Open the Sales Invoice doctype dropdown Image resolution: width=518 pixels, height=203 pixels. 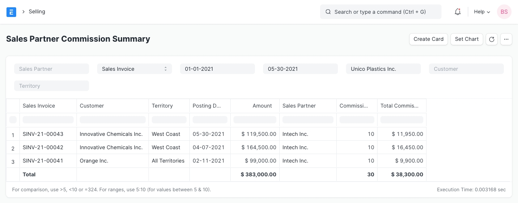[x=134, y=69]
